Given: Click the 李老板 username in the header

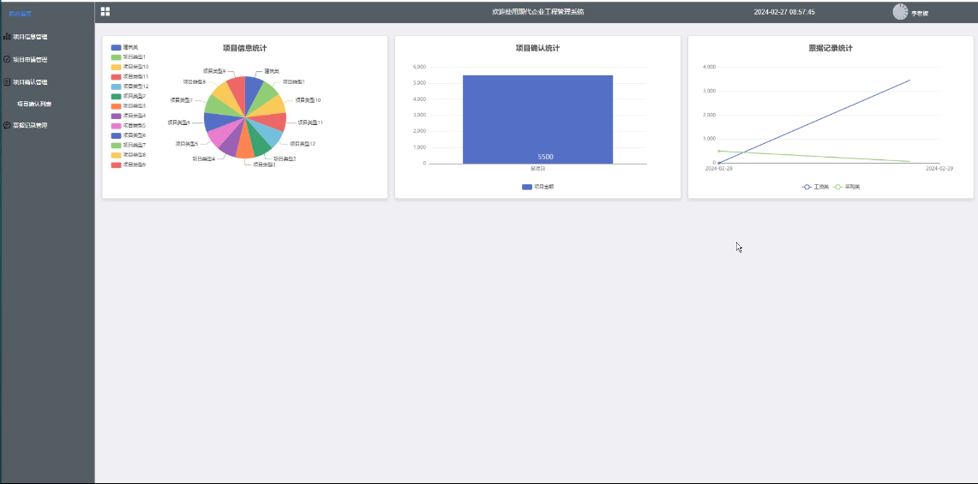Looking at the screenshot, I should pyautogui.click(x=920, y=13).
